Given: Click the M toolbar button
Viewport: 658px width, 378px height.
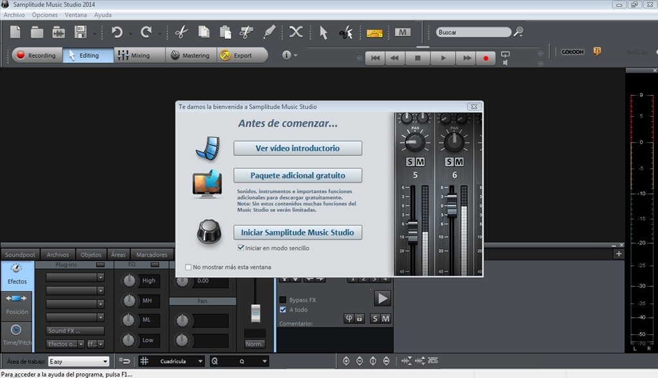Looking at the screenshot, I should click(402, 32).
